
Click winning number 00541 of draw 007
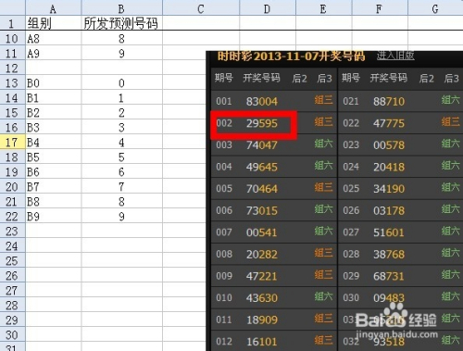point(262,232)
